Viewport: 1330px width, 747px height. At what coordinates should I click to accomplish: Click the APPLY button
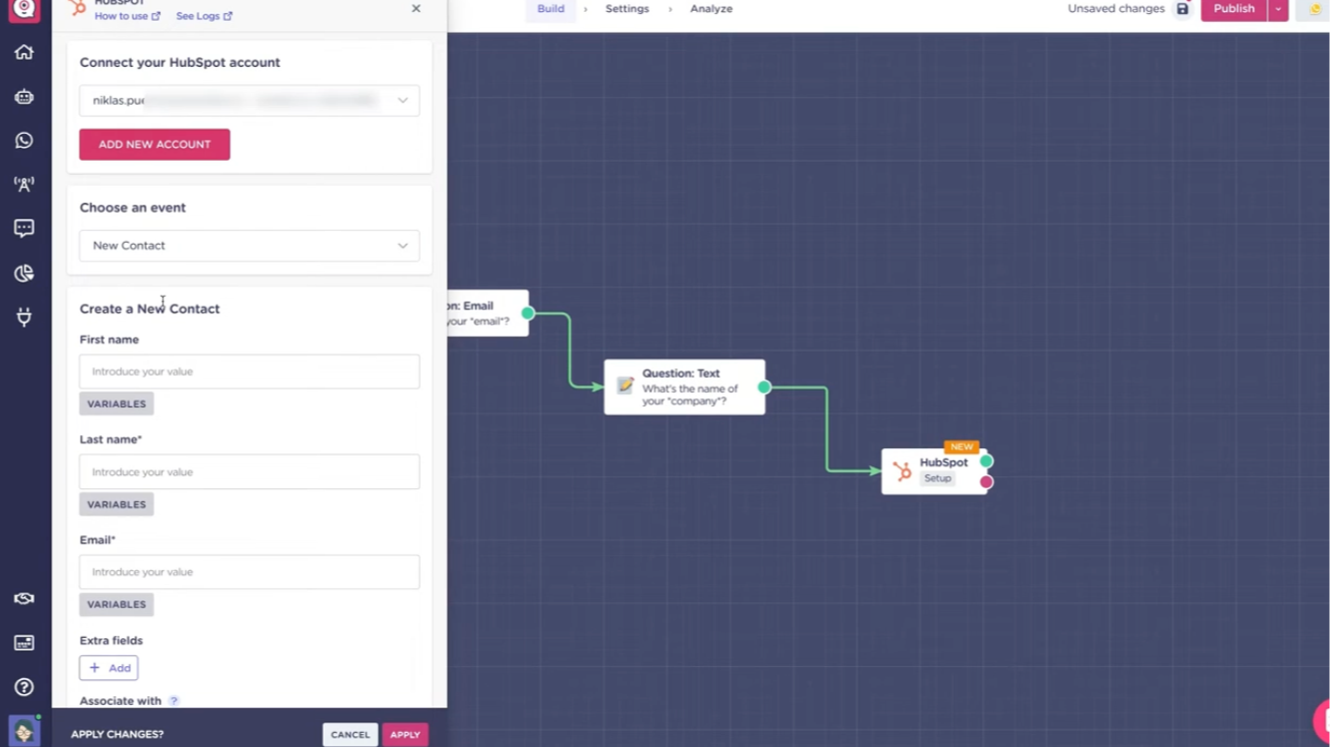pos(405,735)
